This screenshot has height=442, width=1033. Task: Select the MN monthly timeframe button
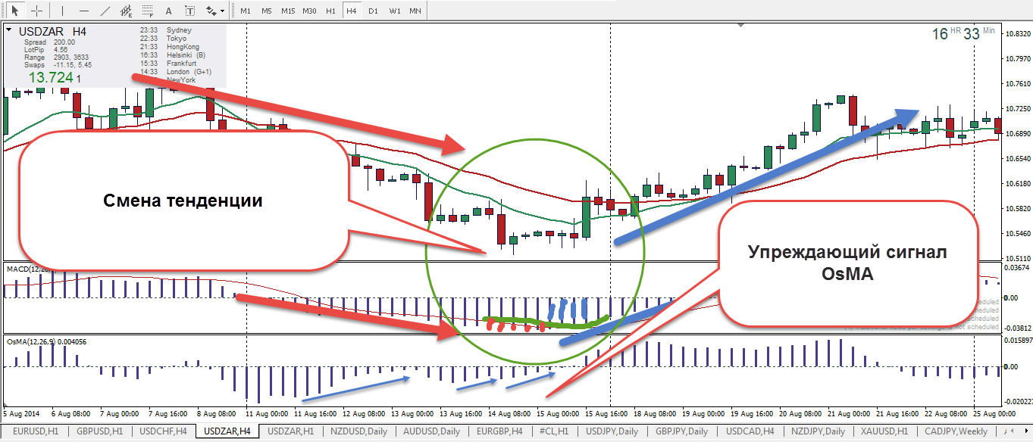tap(415, 11)
